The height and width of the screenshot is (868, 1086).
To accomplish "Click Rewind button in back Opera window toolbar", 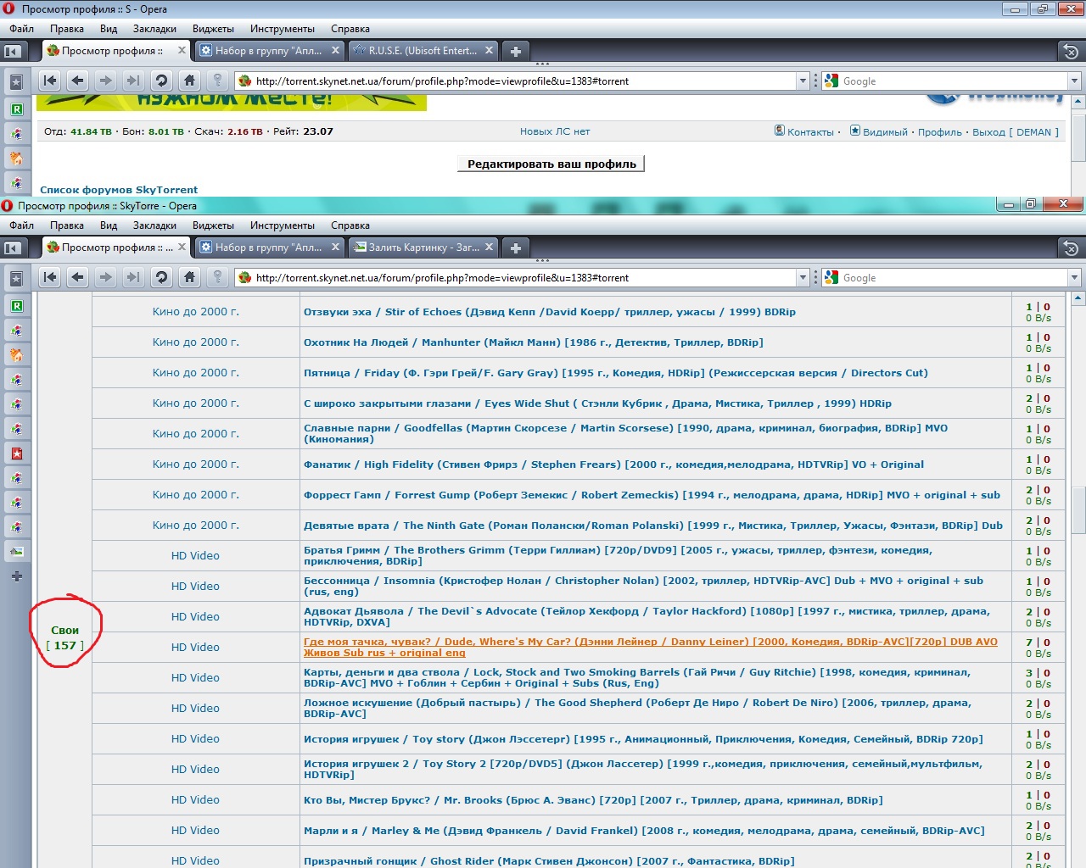I will (x=50, y=81).
